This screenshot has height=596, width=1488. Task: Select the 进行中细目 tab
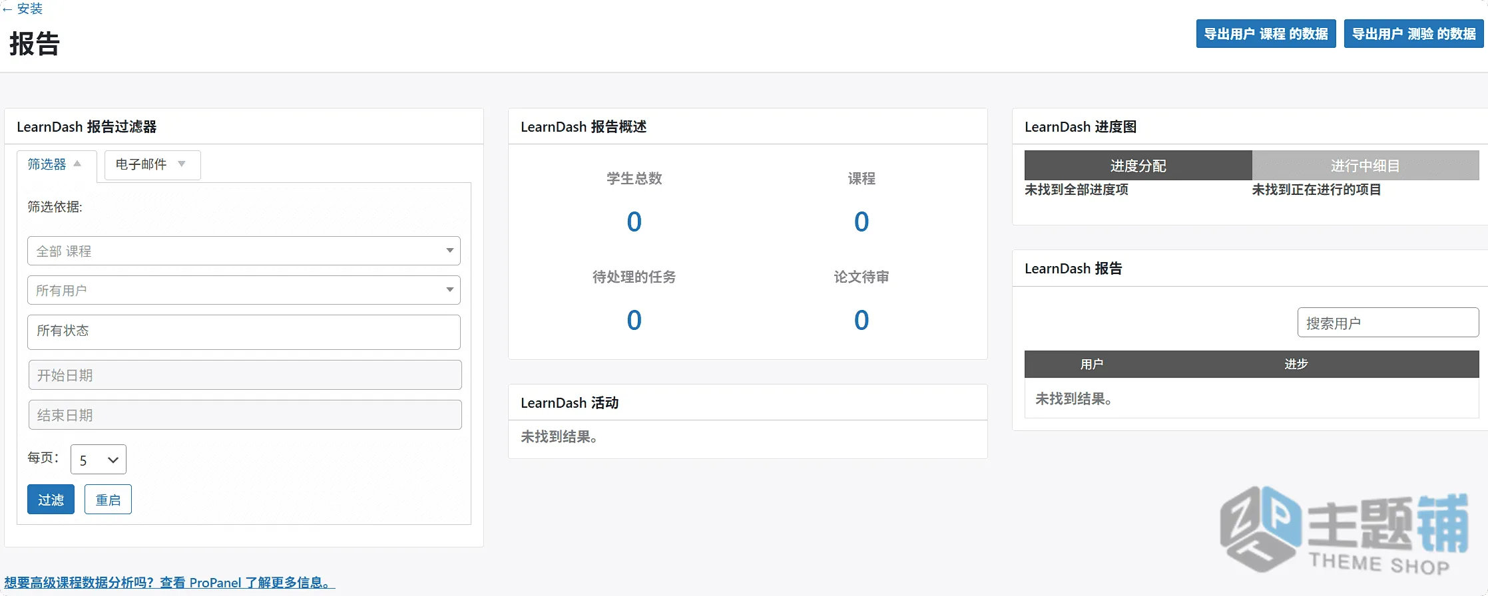click(1365, 166)
